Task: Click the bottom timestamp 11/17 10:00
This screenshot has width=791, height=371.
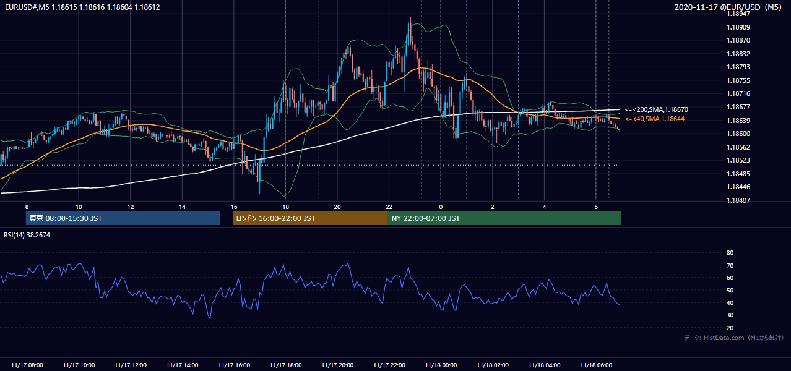Action: [79, 365]
